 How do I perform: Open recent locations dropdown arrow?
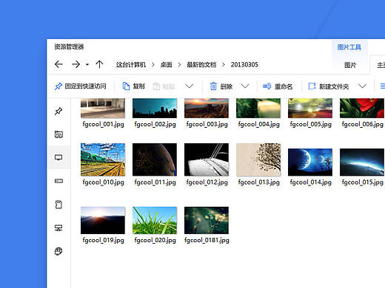pyautogui.click(x=87, y=65)
